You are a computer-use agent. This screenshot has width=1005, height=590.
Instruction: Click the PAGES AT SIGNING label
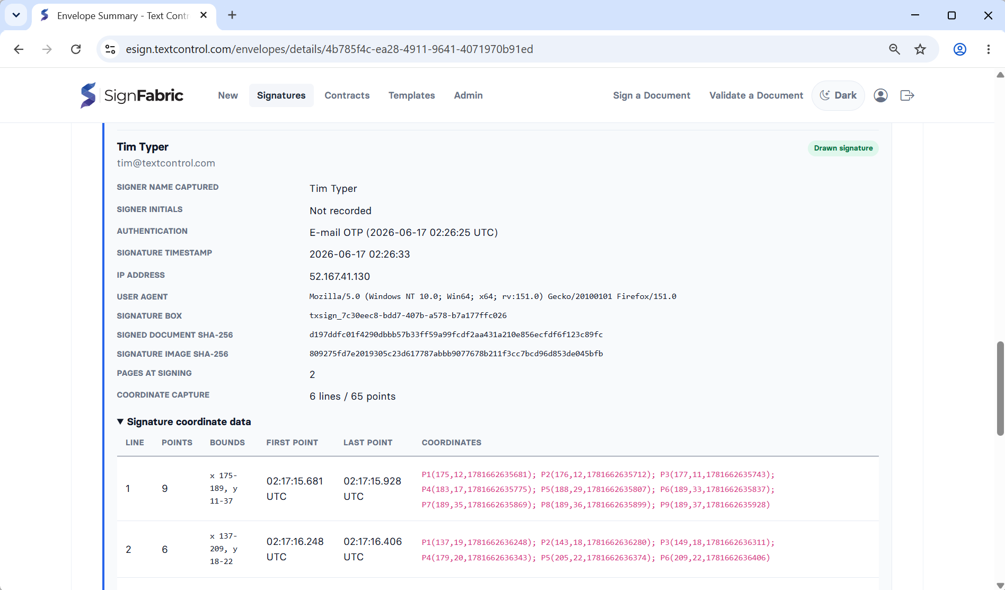point(154,373)
